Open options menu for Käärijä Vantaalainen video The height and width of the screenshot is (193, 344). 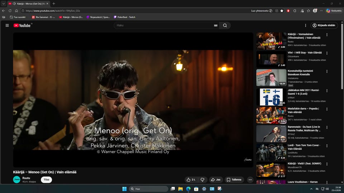(x=327, y=35)
